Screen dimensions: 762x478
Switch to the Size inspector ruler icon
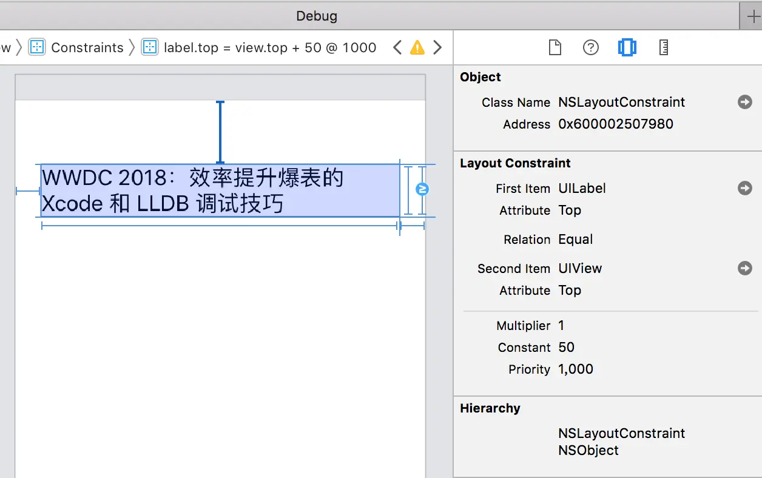pos(664,47)
